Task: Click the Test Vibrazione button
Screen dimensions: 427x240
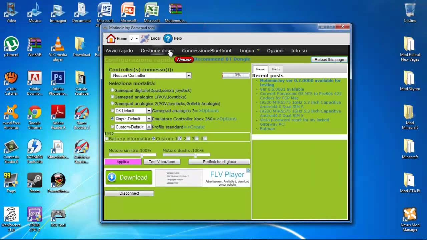Action: click(162, 162)
